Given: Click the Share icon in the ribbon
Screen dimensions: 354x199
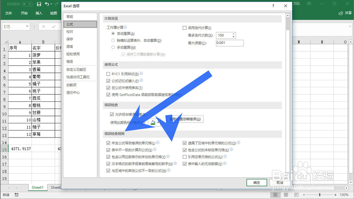Looking at the screenshot, I should pos(341,13).
